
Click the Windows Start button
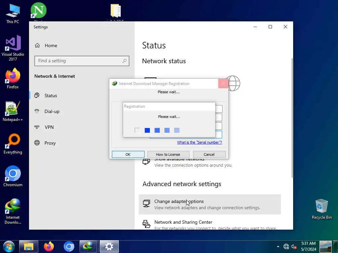(9, 246)
